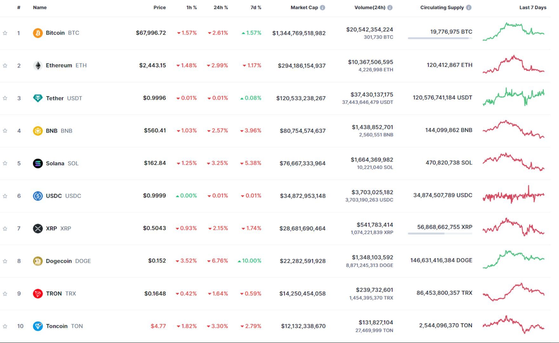Toggle the watchlist star for Toncoin
559x343 pixels.
point(5,326)
